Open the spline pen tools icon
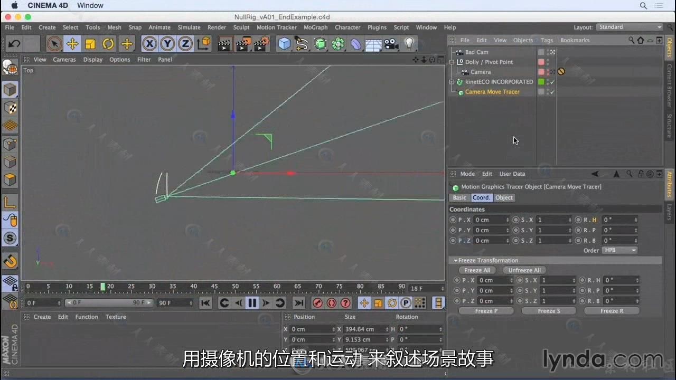The image size is (676, 380). 302,44
